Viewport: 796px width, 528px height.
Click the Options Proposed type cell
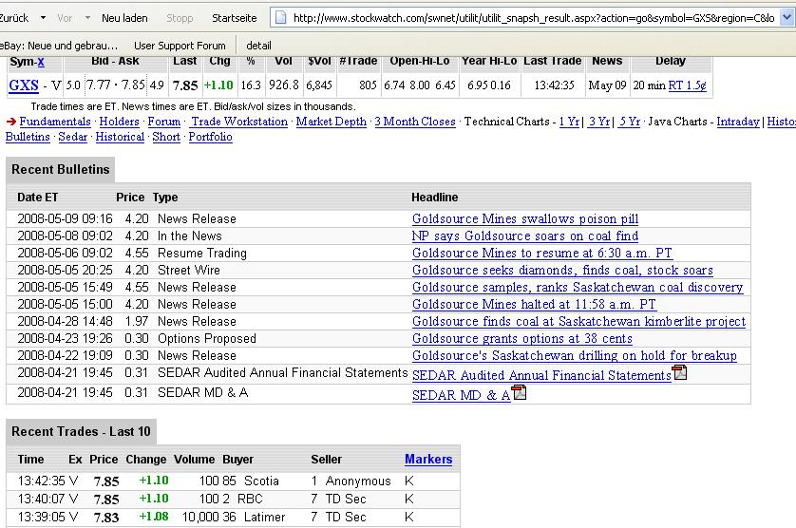[x=207, y=339]
